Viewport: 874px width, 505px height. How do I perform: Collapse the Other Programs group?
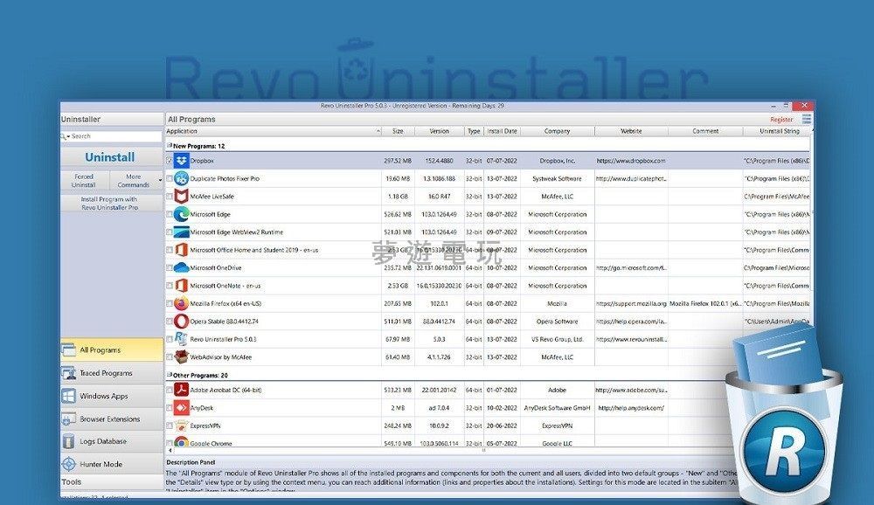(x=170, y=374)
